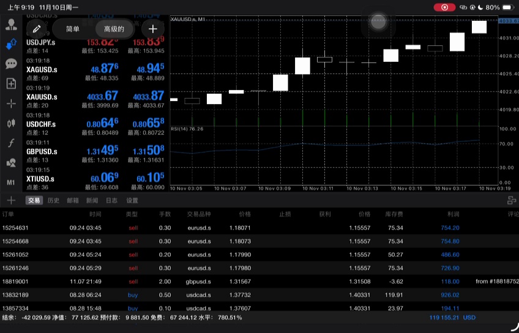Change the M1 timeframe in sidebar
The width and height of the screenshot is (519, 333).
[x=11, y=182]
